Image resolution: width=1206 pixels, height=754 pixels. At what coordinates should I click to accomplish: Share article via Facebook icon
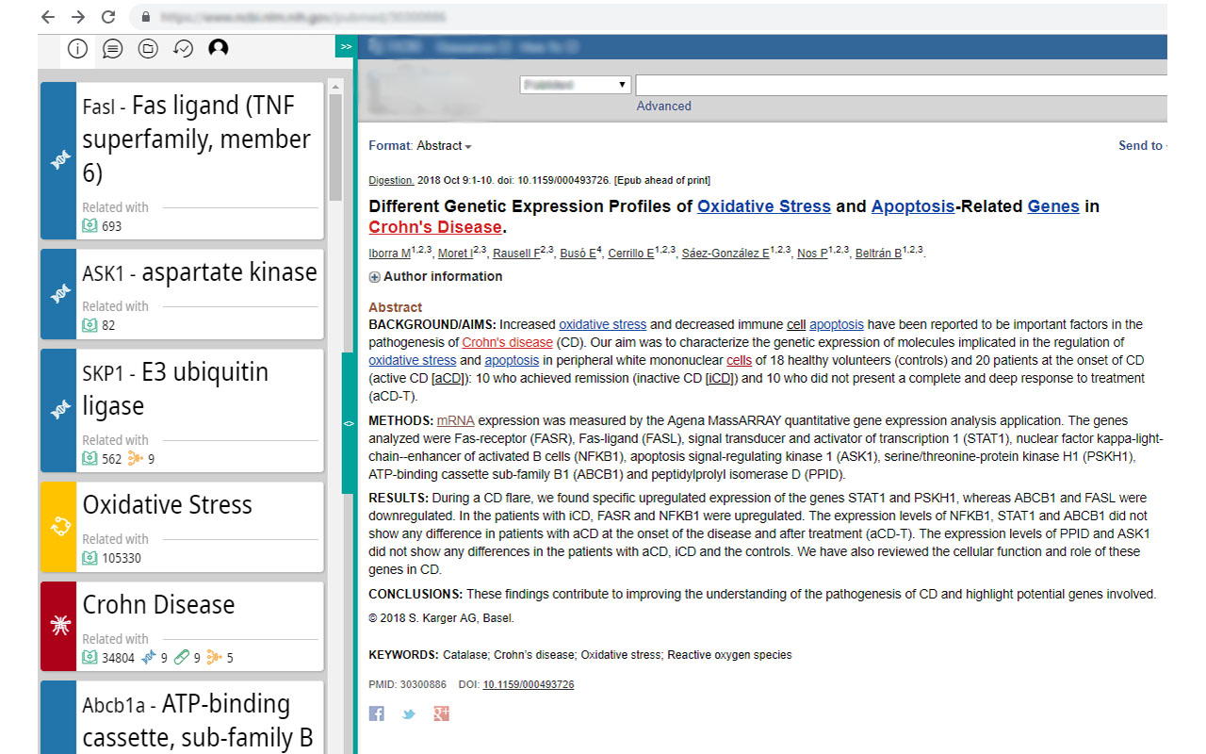click(377, 713)
